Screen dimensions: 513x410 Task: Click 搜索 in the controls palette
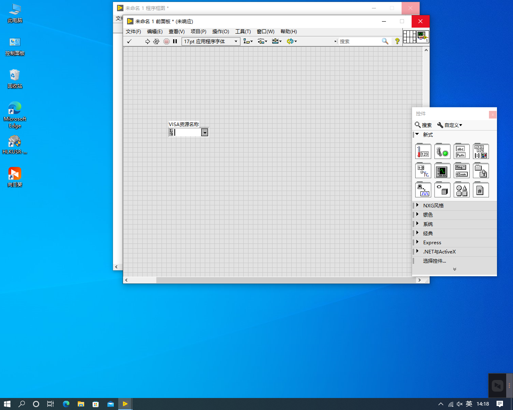(x=423, y=125)
